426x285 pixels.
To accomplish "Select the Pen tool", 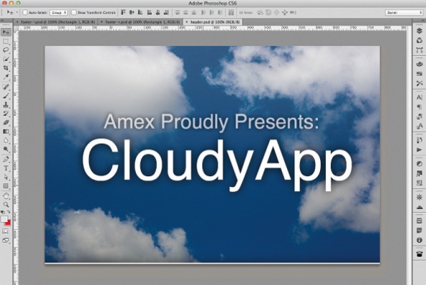I will [6, 160].
